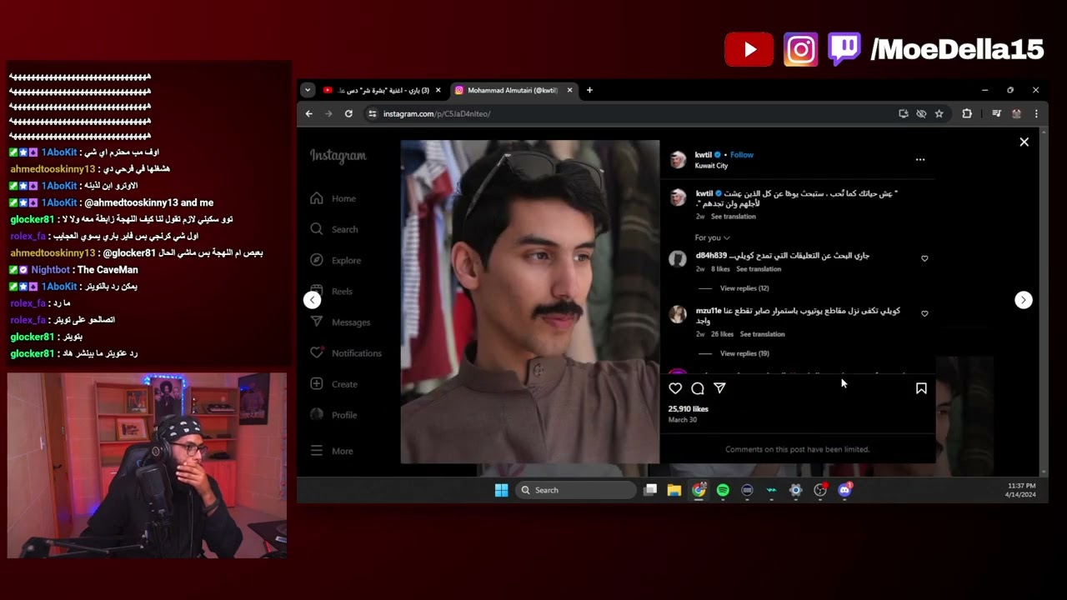Bookmark this page with star icon

click(x=939, y=113)
